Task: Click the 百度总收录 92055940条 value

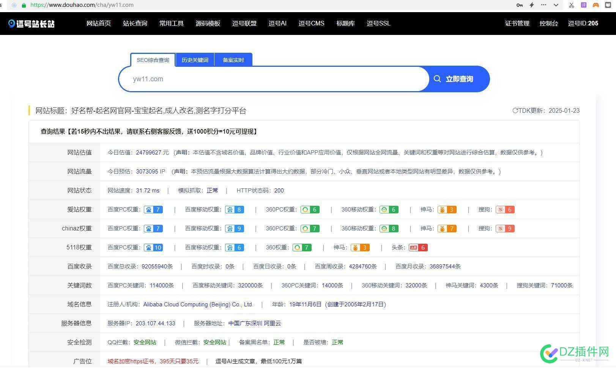Action: point(157,266)
